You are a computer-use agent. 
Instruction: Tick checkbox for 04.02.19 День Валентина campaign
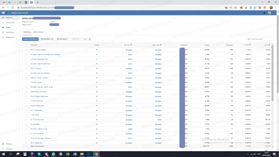26,96
